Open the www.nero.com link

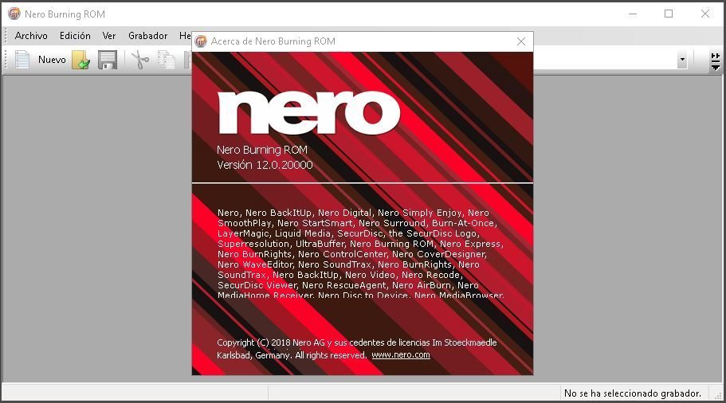[x=401, y=355]
